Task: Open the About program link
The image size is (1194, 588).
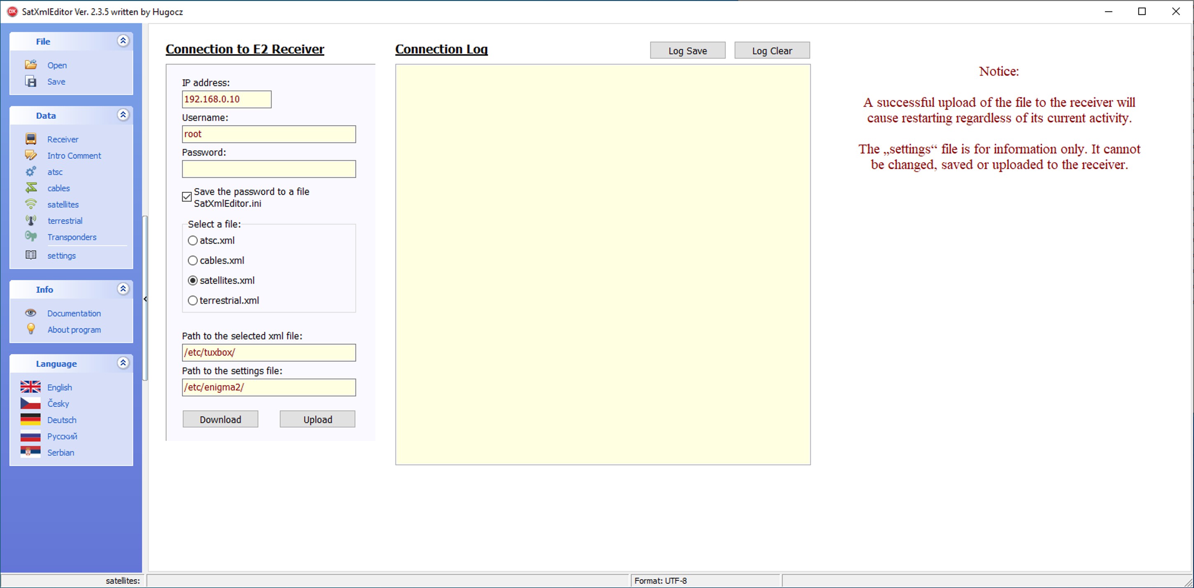Action: pos(74,329)
